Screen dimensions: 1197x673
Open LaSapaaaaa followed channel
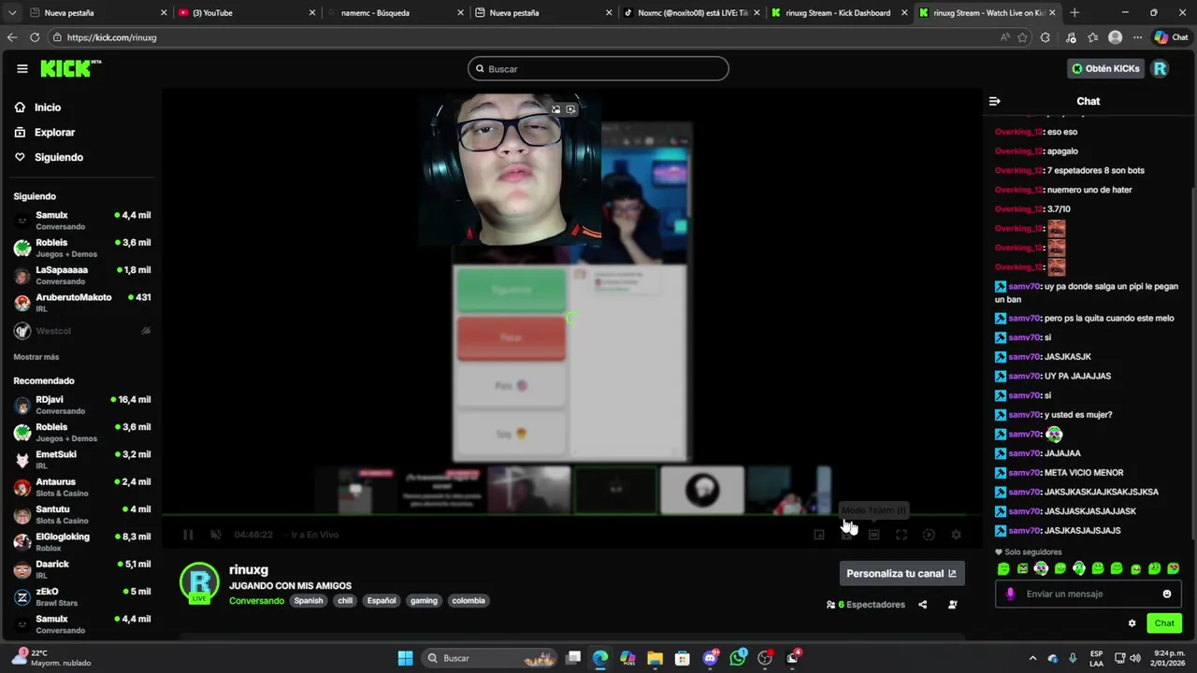tap(82, 275)
